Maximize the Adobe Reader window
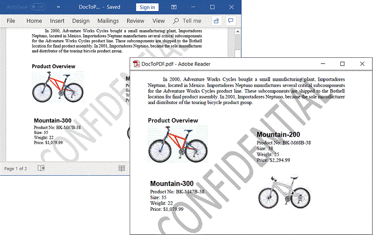This screenshot has height=235, width=373. [x=342, y=64]
